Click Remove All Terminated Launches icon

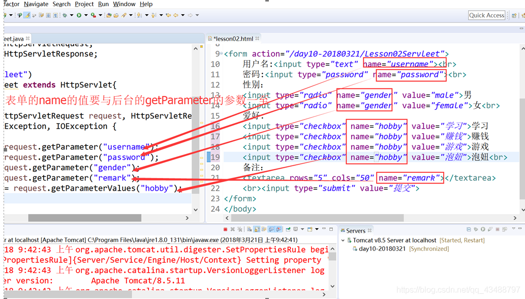(240, 229)
